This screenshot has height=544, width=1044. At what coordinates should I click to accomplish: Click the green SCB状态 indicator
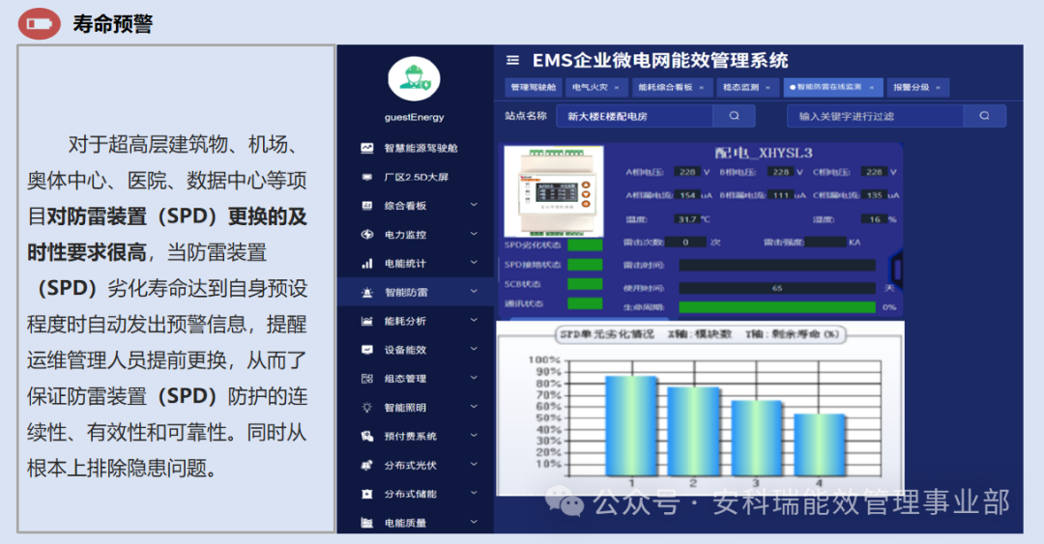585,284
